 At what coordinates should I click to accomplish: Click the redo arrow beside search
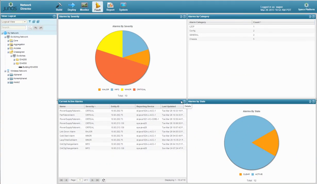click(41, 28)
